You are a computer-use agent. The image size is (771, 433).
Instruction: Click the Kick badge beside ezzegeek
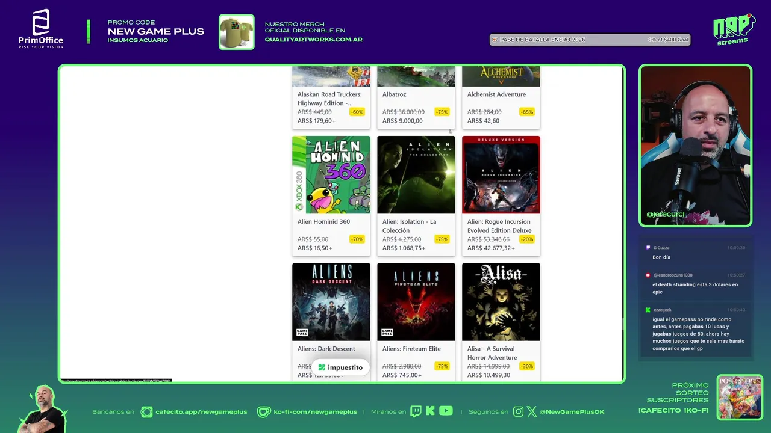tap(648, 310)
